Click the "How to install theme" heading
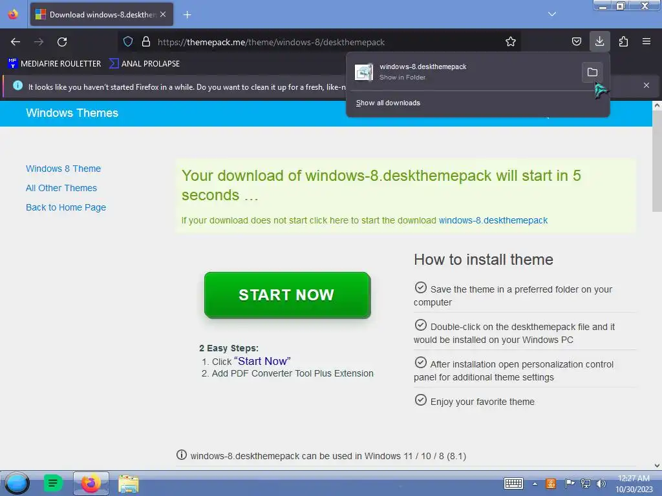 (484, 260)
